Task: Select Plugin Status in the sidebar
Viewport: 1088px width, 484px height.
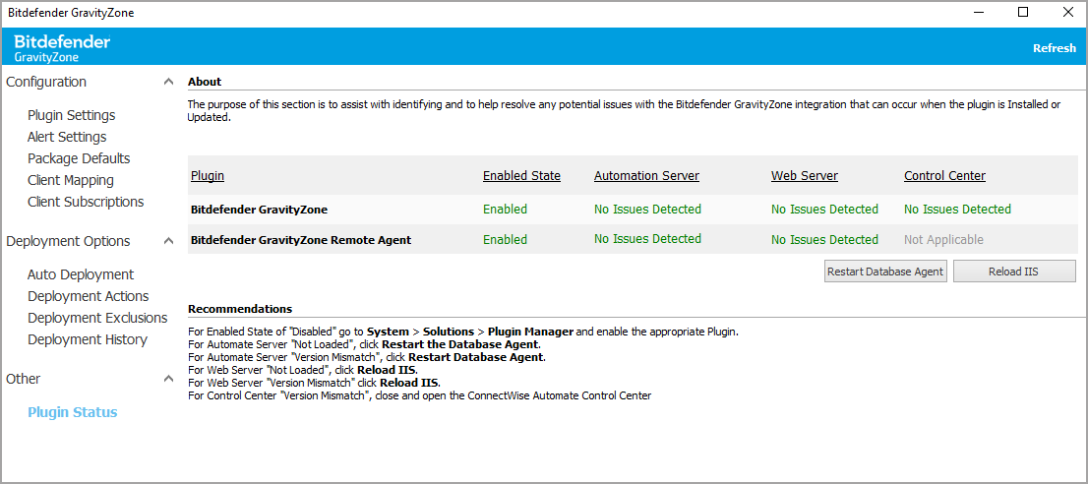Action: pos(72,412)
